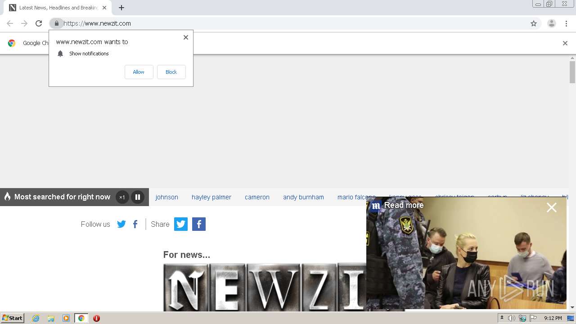Share on Facebook with blue square button

(x=199, y=224)
